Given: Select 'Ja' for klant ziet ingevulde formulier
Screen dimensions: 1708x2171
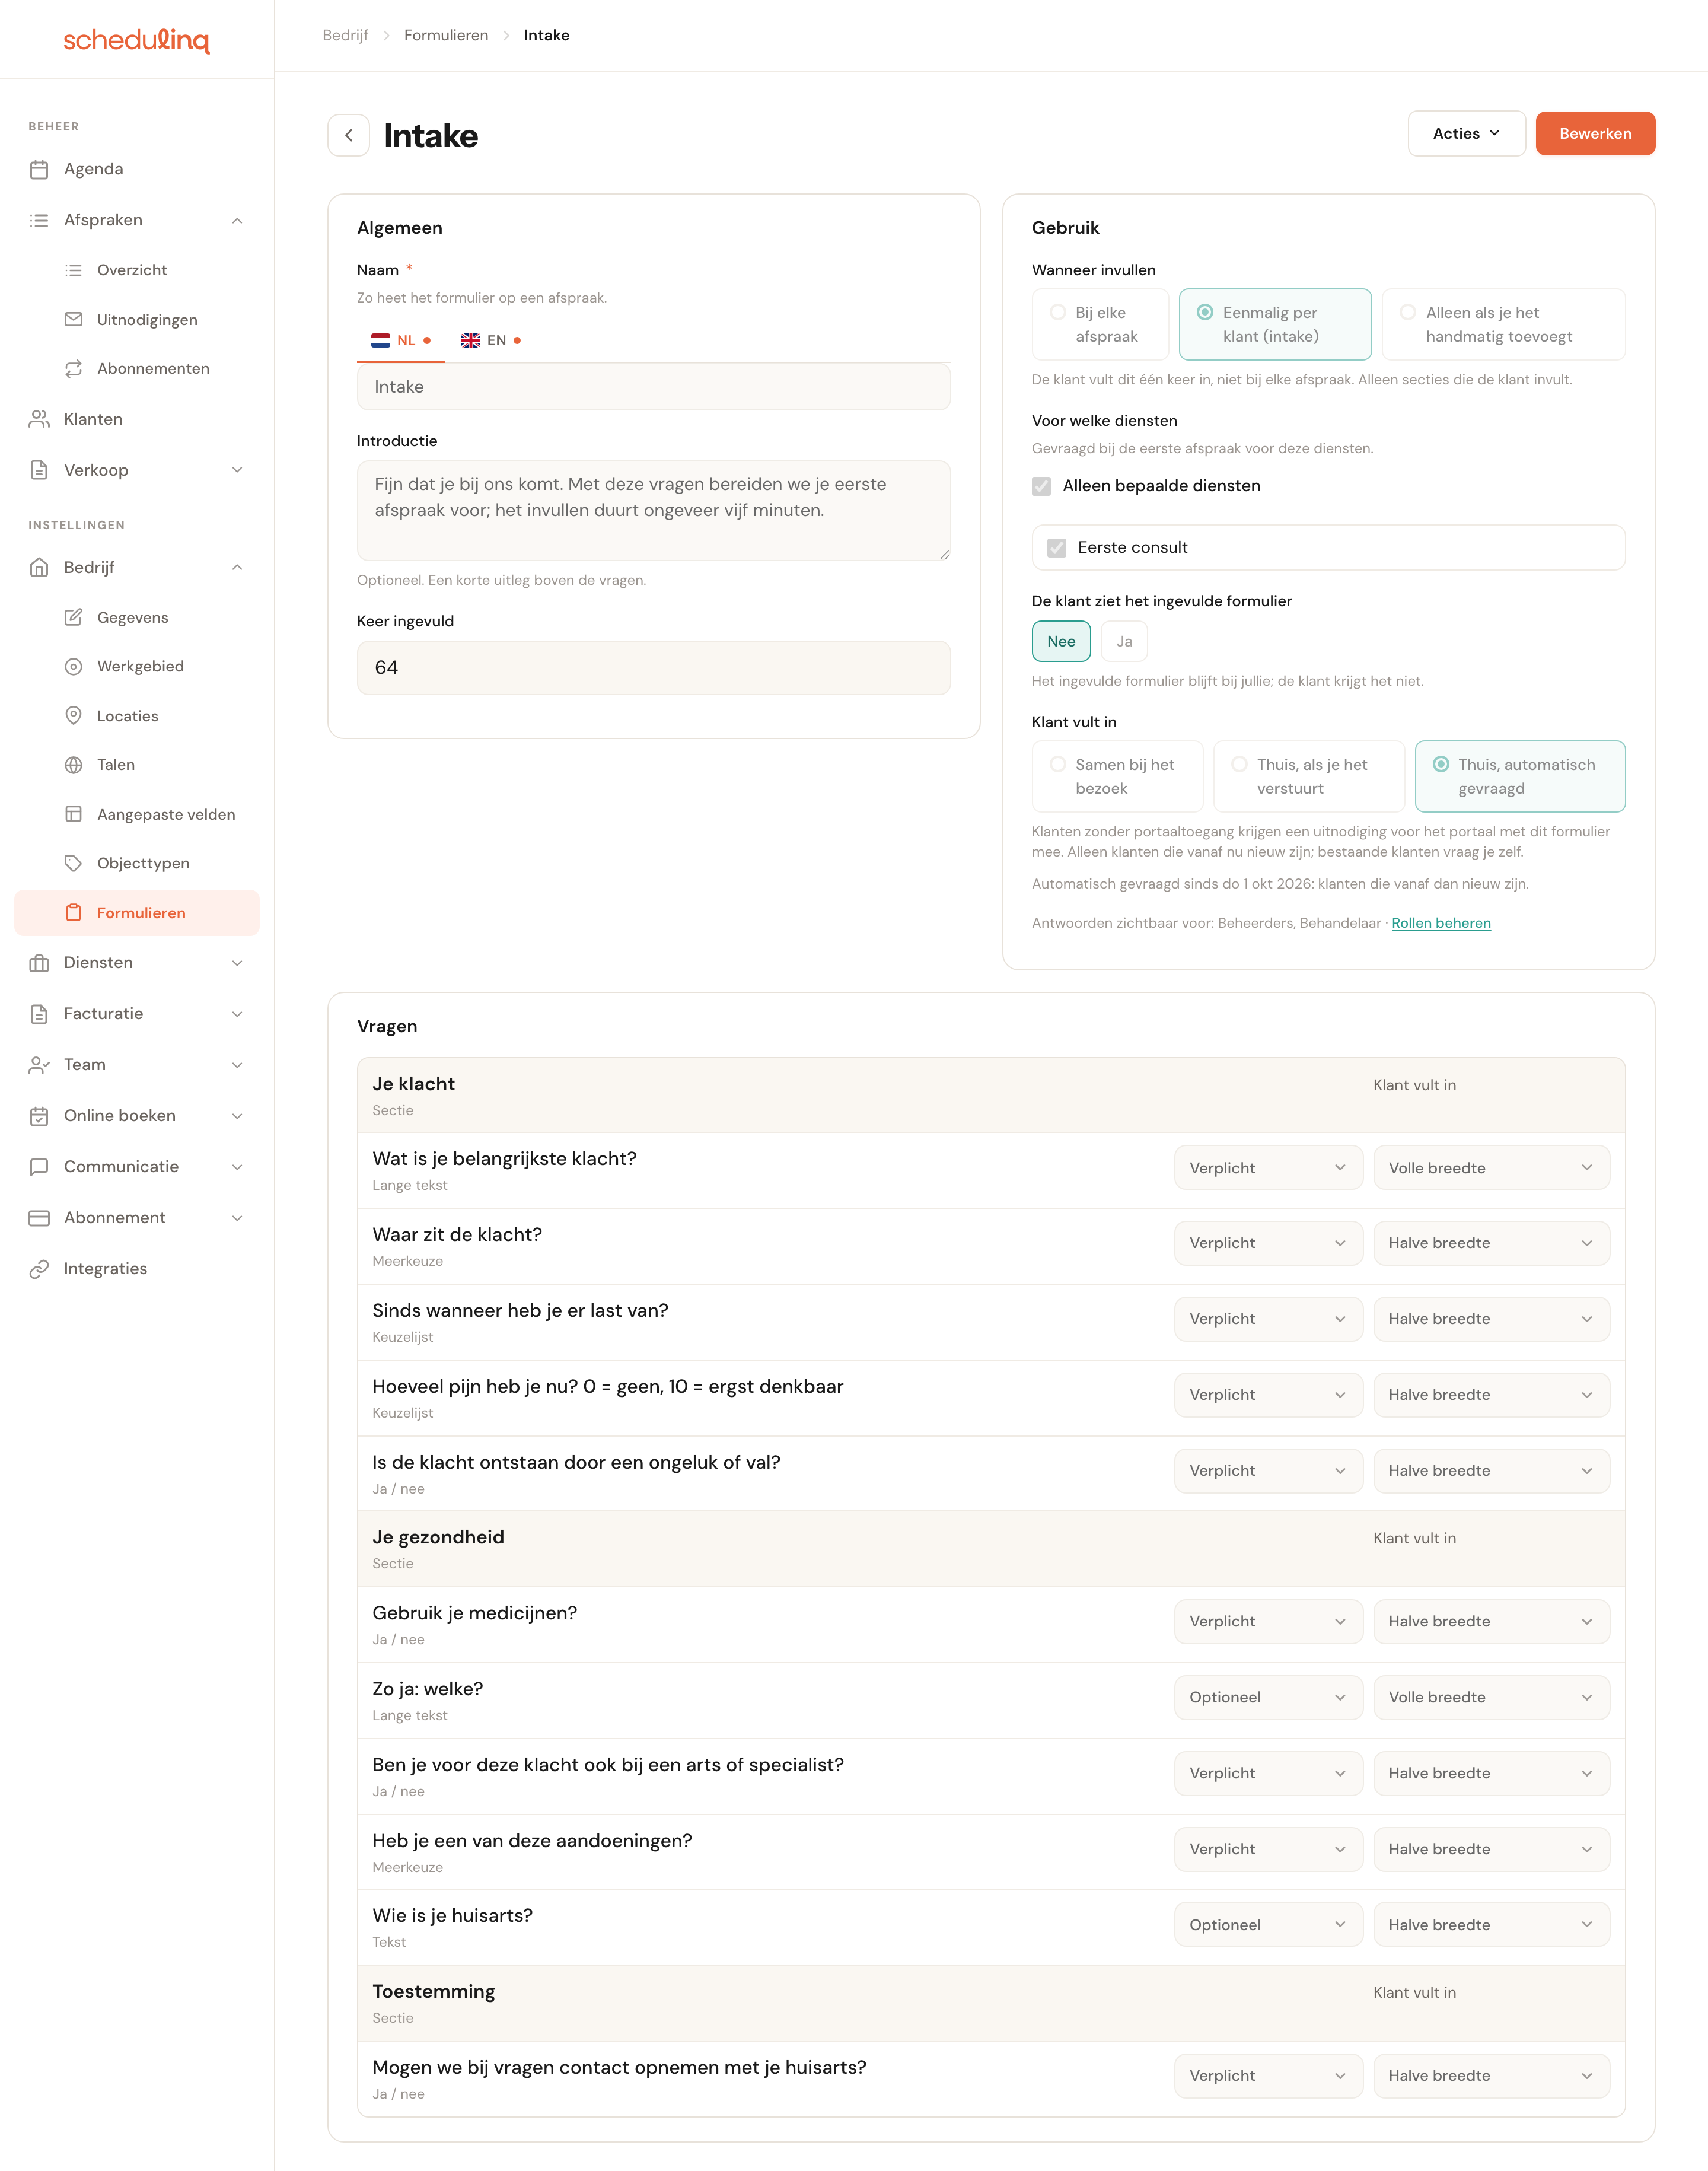Looking at the screenshot, I should click(x=1124, y=642).
